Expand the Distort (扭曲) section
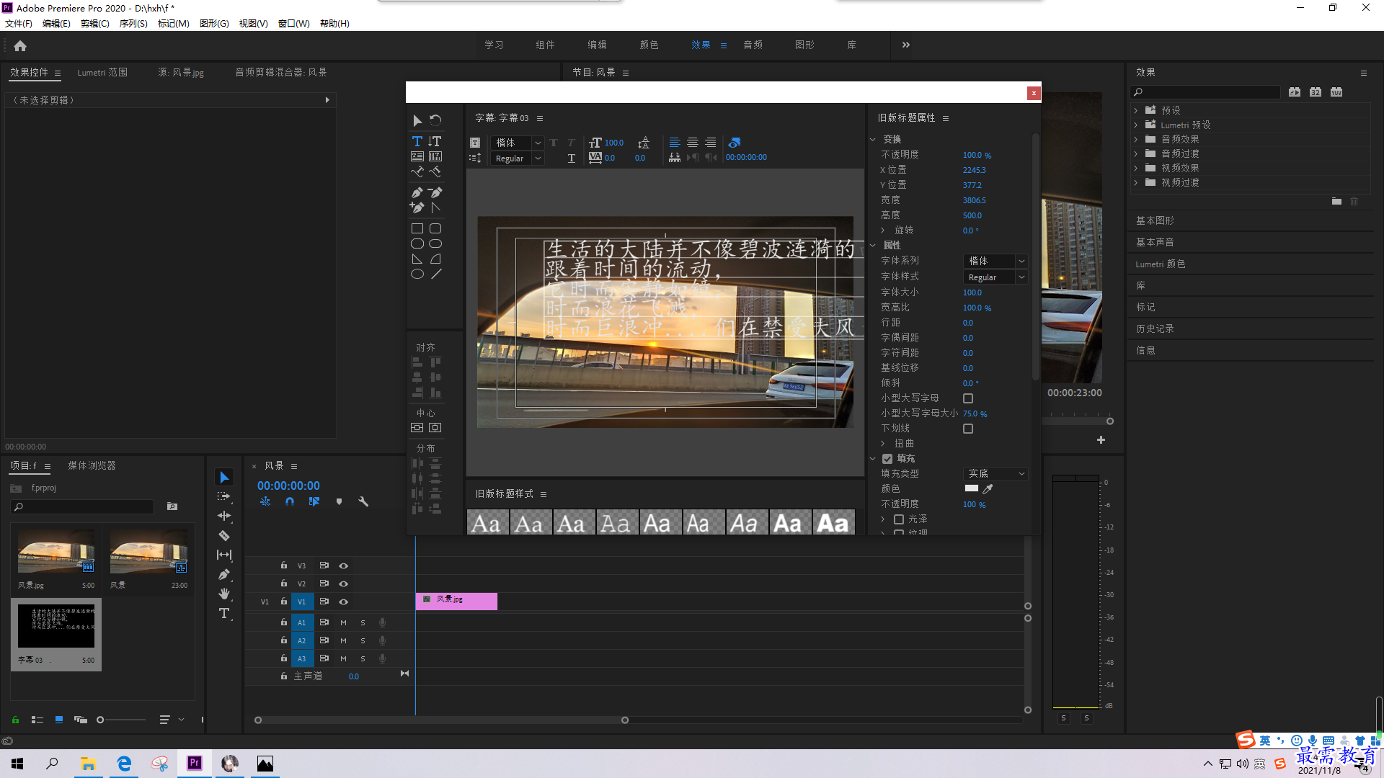Viewport: 1384px width, 778px height. click(x=883, y=444)
